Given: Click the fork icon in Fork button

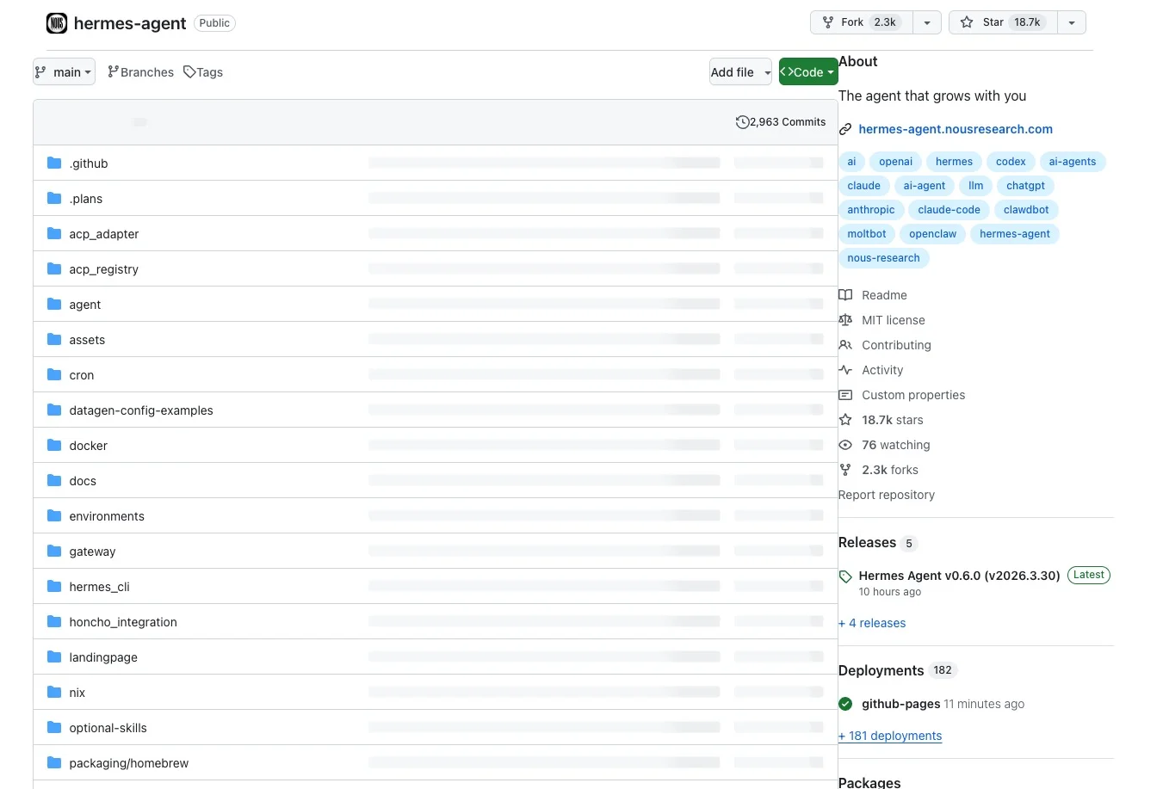Looking at the screenshot, I should pos(827,22).
